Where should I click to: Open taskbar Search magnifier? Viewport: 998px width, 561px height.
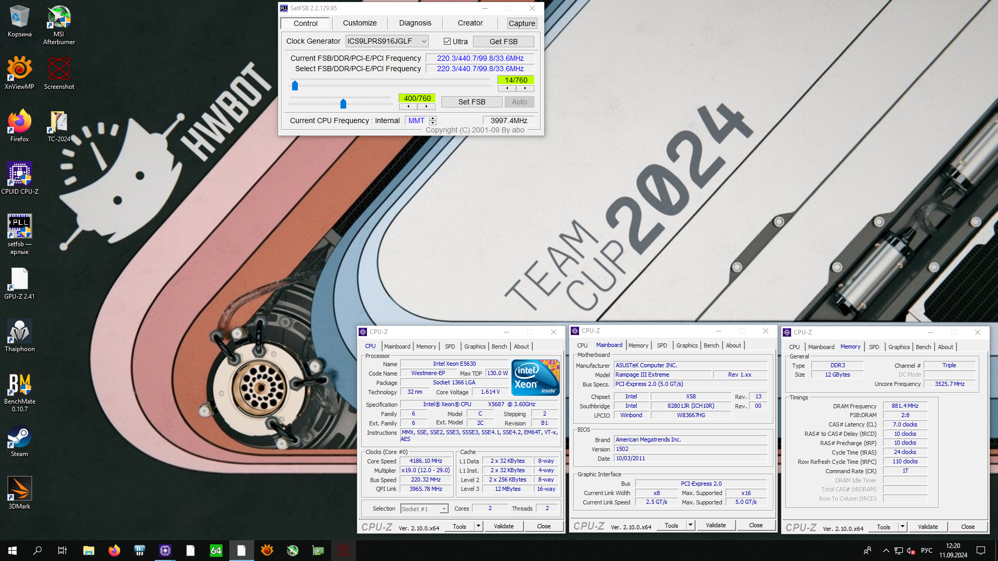37,551
